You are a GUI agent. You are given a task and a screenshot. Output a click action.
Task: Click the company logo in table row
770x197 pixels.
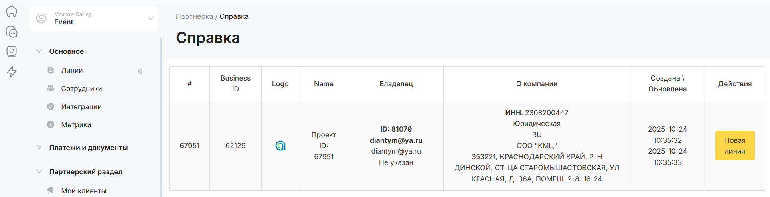coord(280,146)
